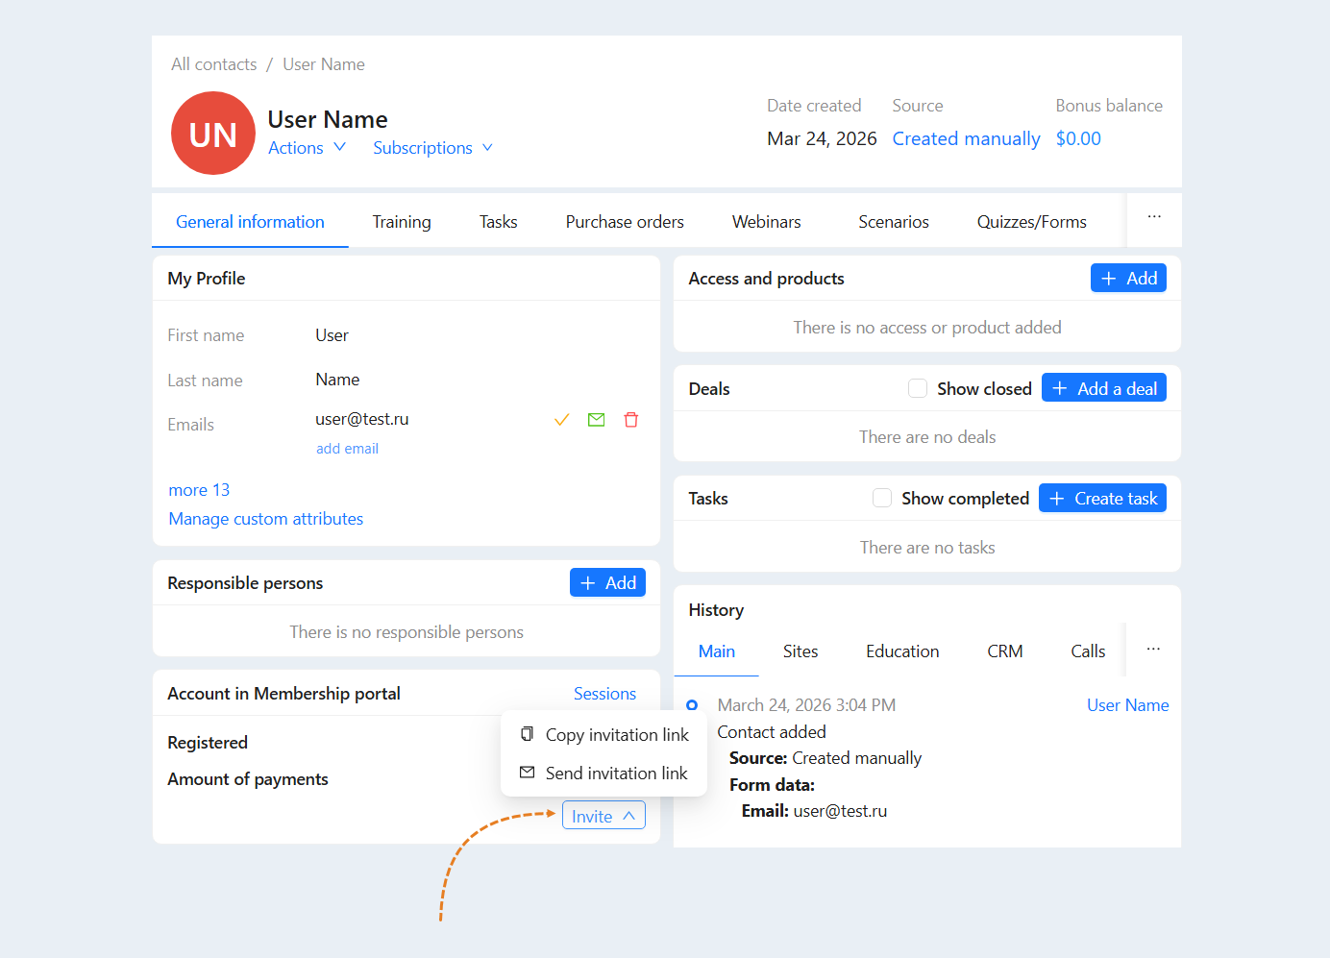Select the Calls history tab
This screenshot has width=1330, height=958.
(x=1088, y=651)
